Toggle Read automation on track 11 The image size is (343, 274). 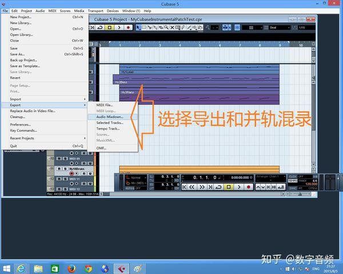[84, 174]
